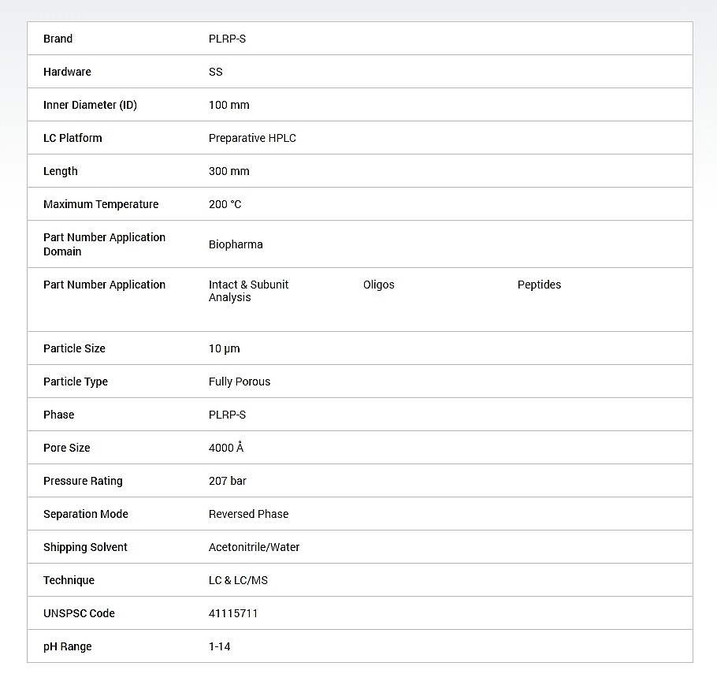Click the LC & LC/MS technique value

coord(238,580)
